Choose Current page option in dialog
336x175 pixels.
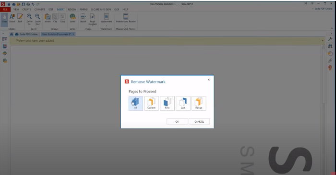pyautogui.click(x=152, y=104)
